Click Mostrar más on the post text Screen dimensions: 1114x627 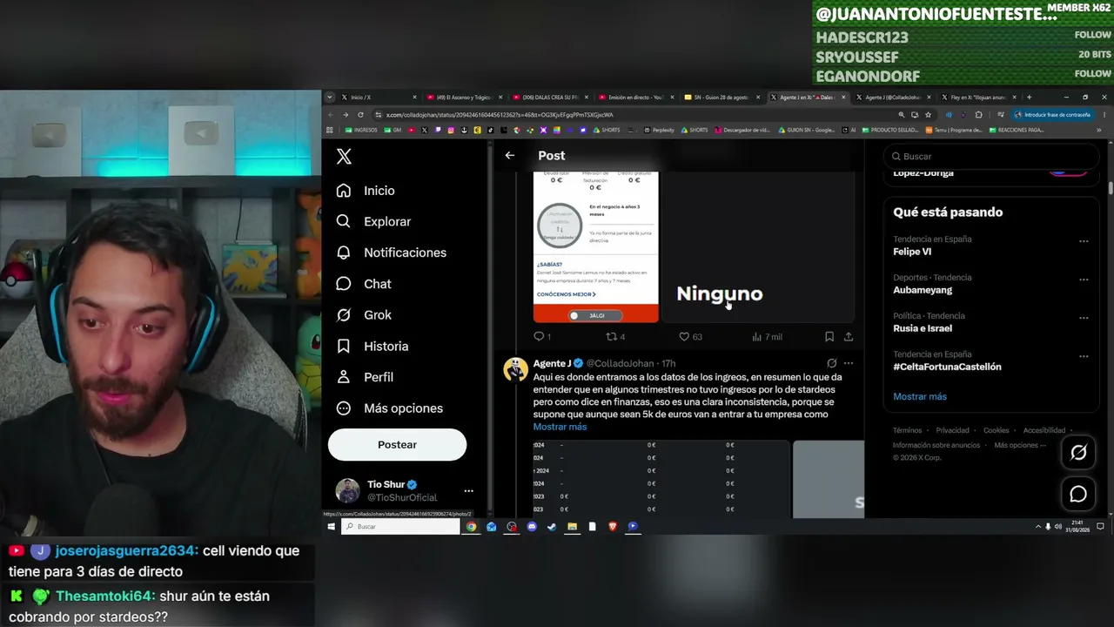[560, 427]
